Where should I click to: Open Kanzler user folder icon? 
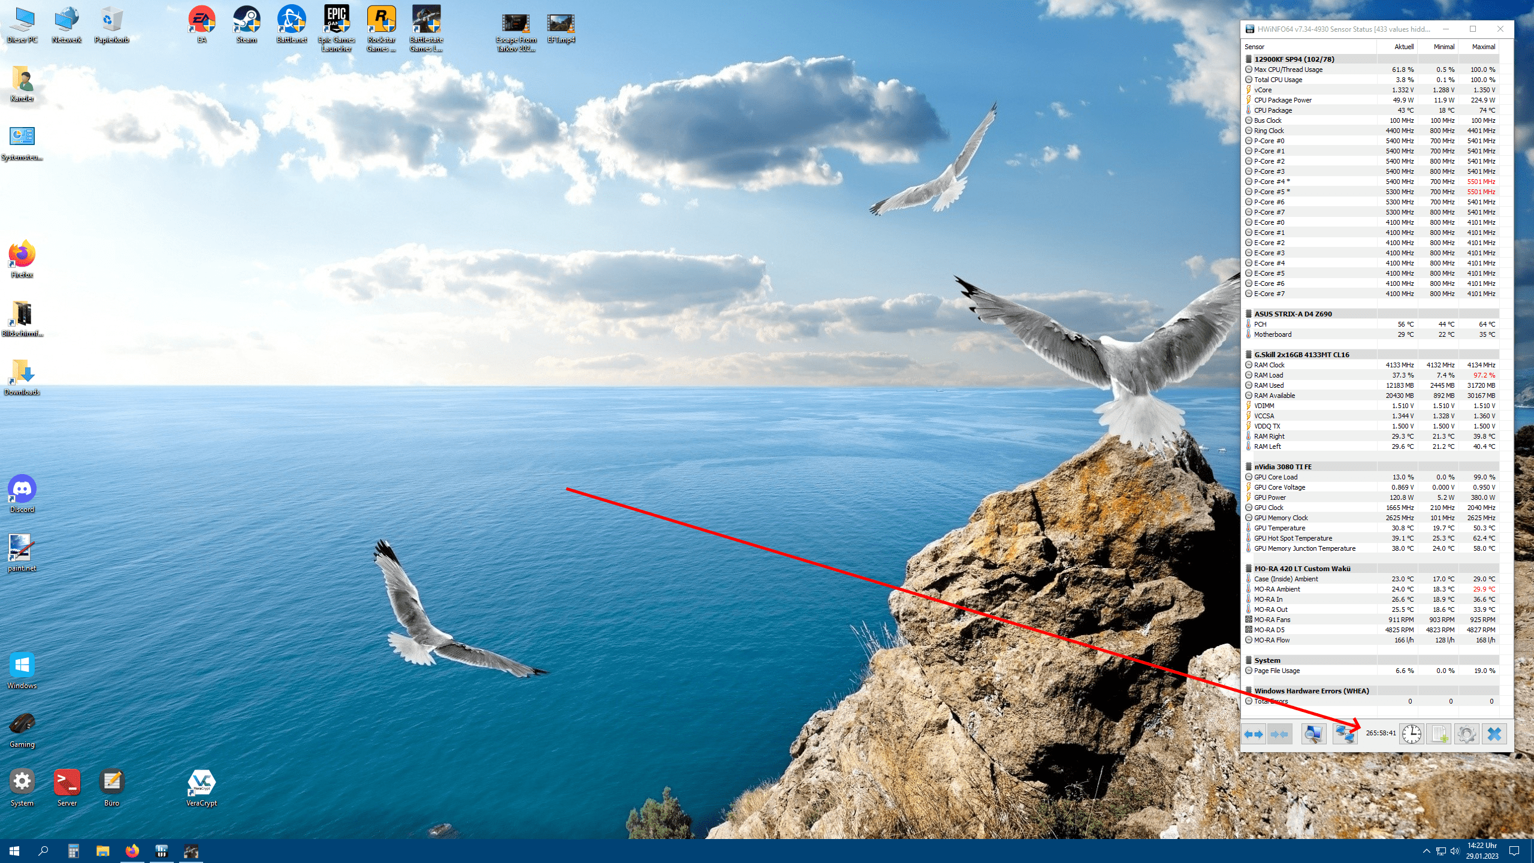click(22, 84)
